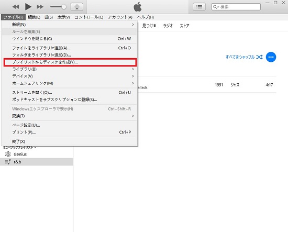Start playback with the Play button
This screenshot has height=232, width=288.
28,7
